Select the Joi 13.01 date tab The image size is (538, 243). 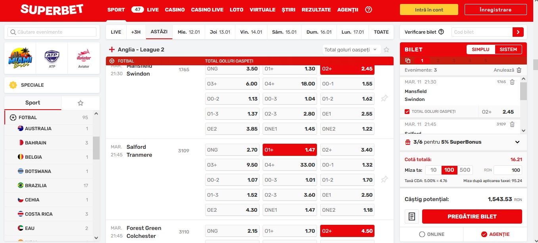[220, 32]
